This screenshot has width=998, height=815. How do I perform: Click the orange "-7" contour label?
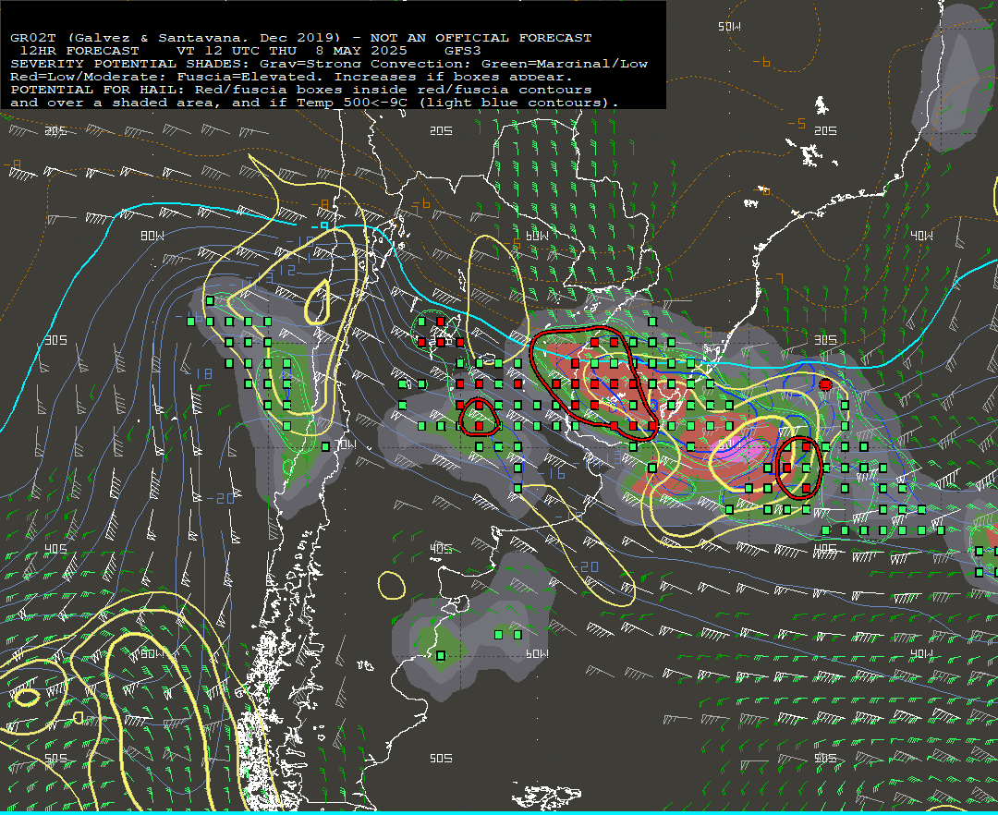point(774,279)
